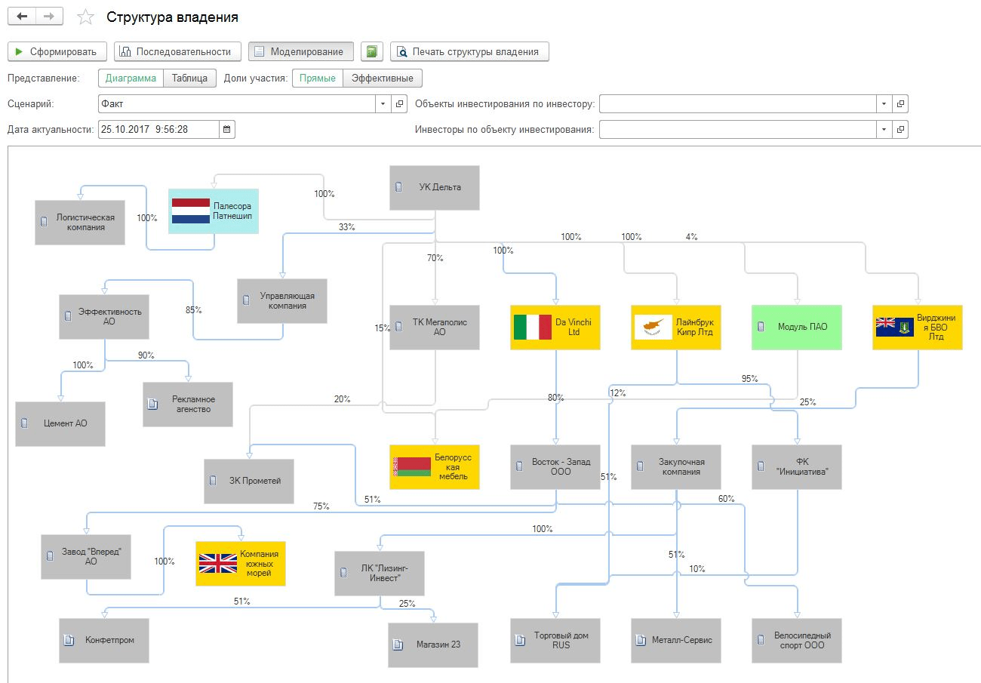The width and height of the screenshot is (981, 683).
Task: Click the back navigation arrow
Action: coord(22,16)
